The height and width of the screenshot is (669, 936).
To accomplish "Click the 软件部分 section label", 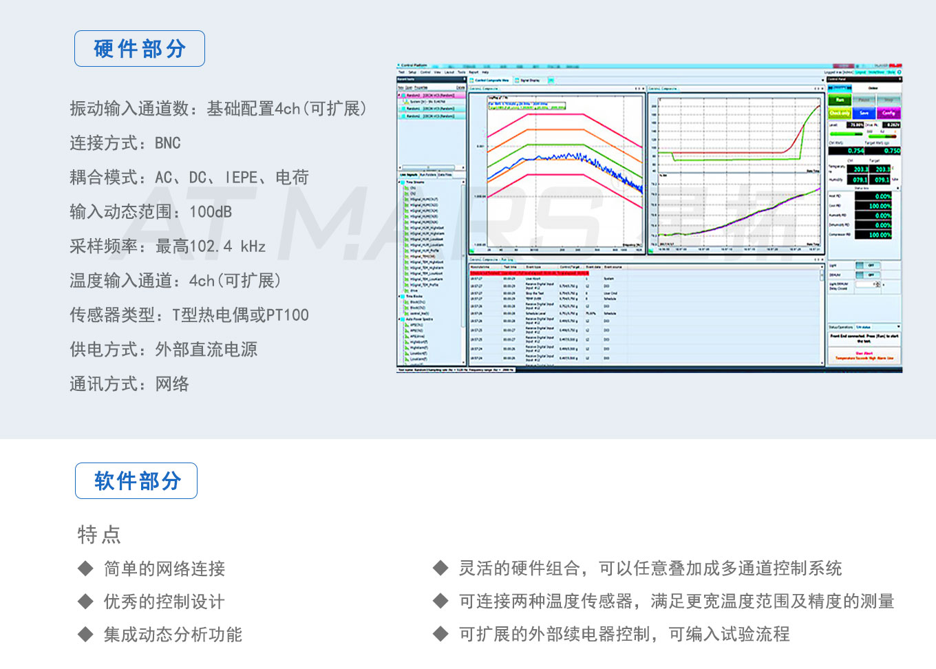I will [136, 481].
